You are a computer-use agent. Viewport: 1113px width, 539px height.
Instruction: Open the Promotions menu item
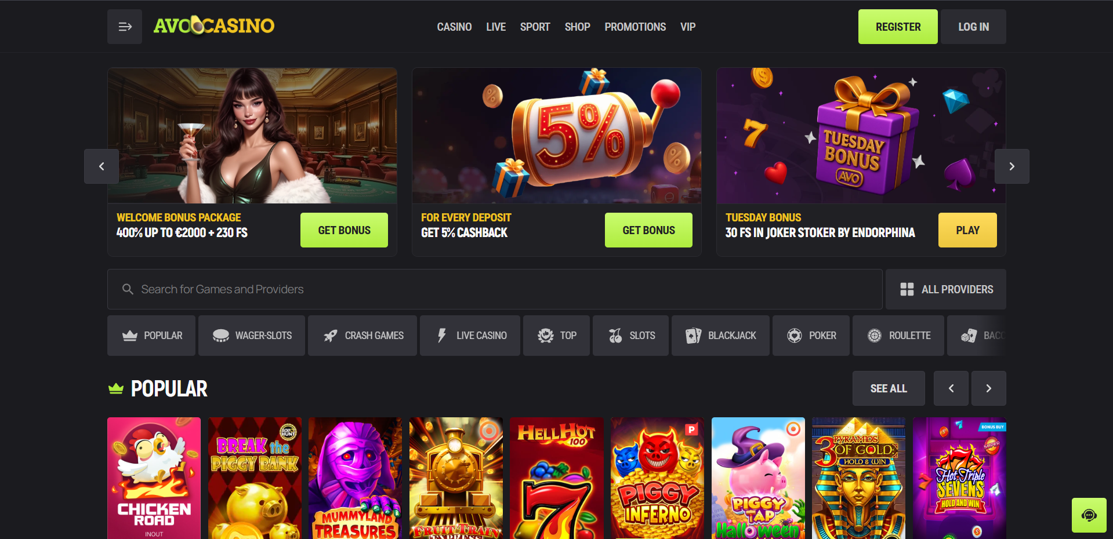coord(635,27)
